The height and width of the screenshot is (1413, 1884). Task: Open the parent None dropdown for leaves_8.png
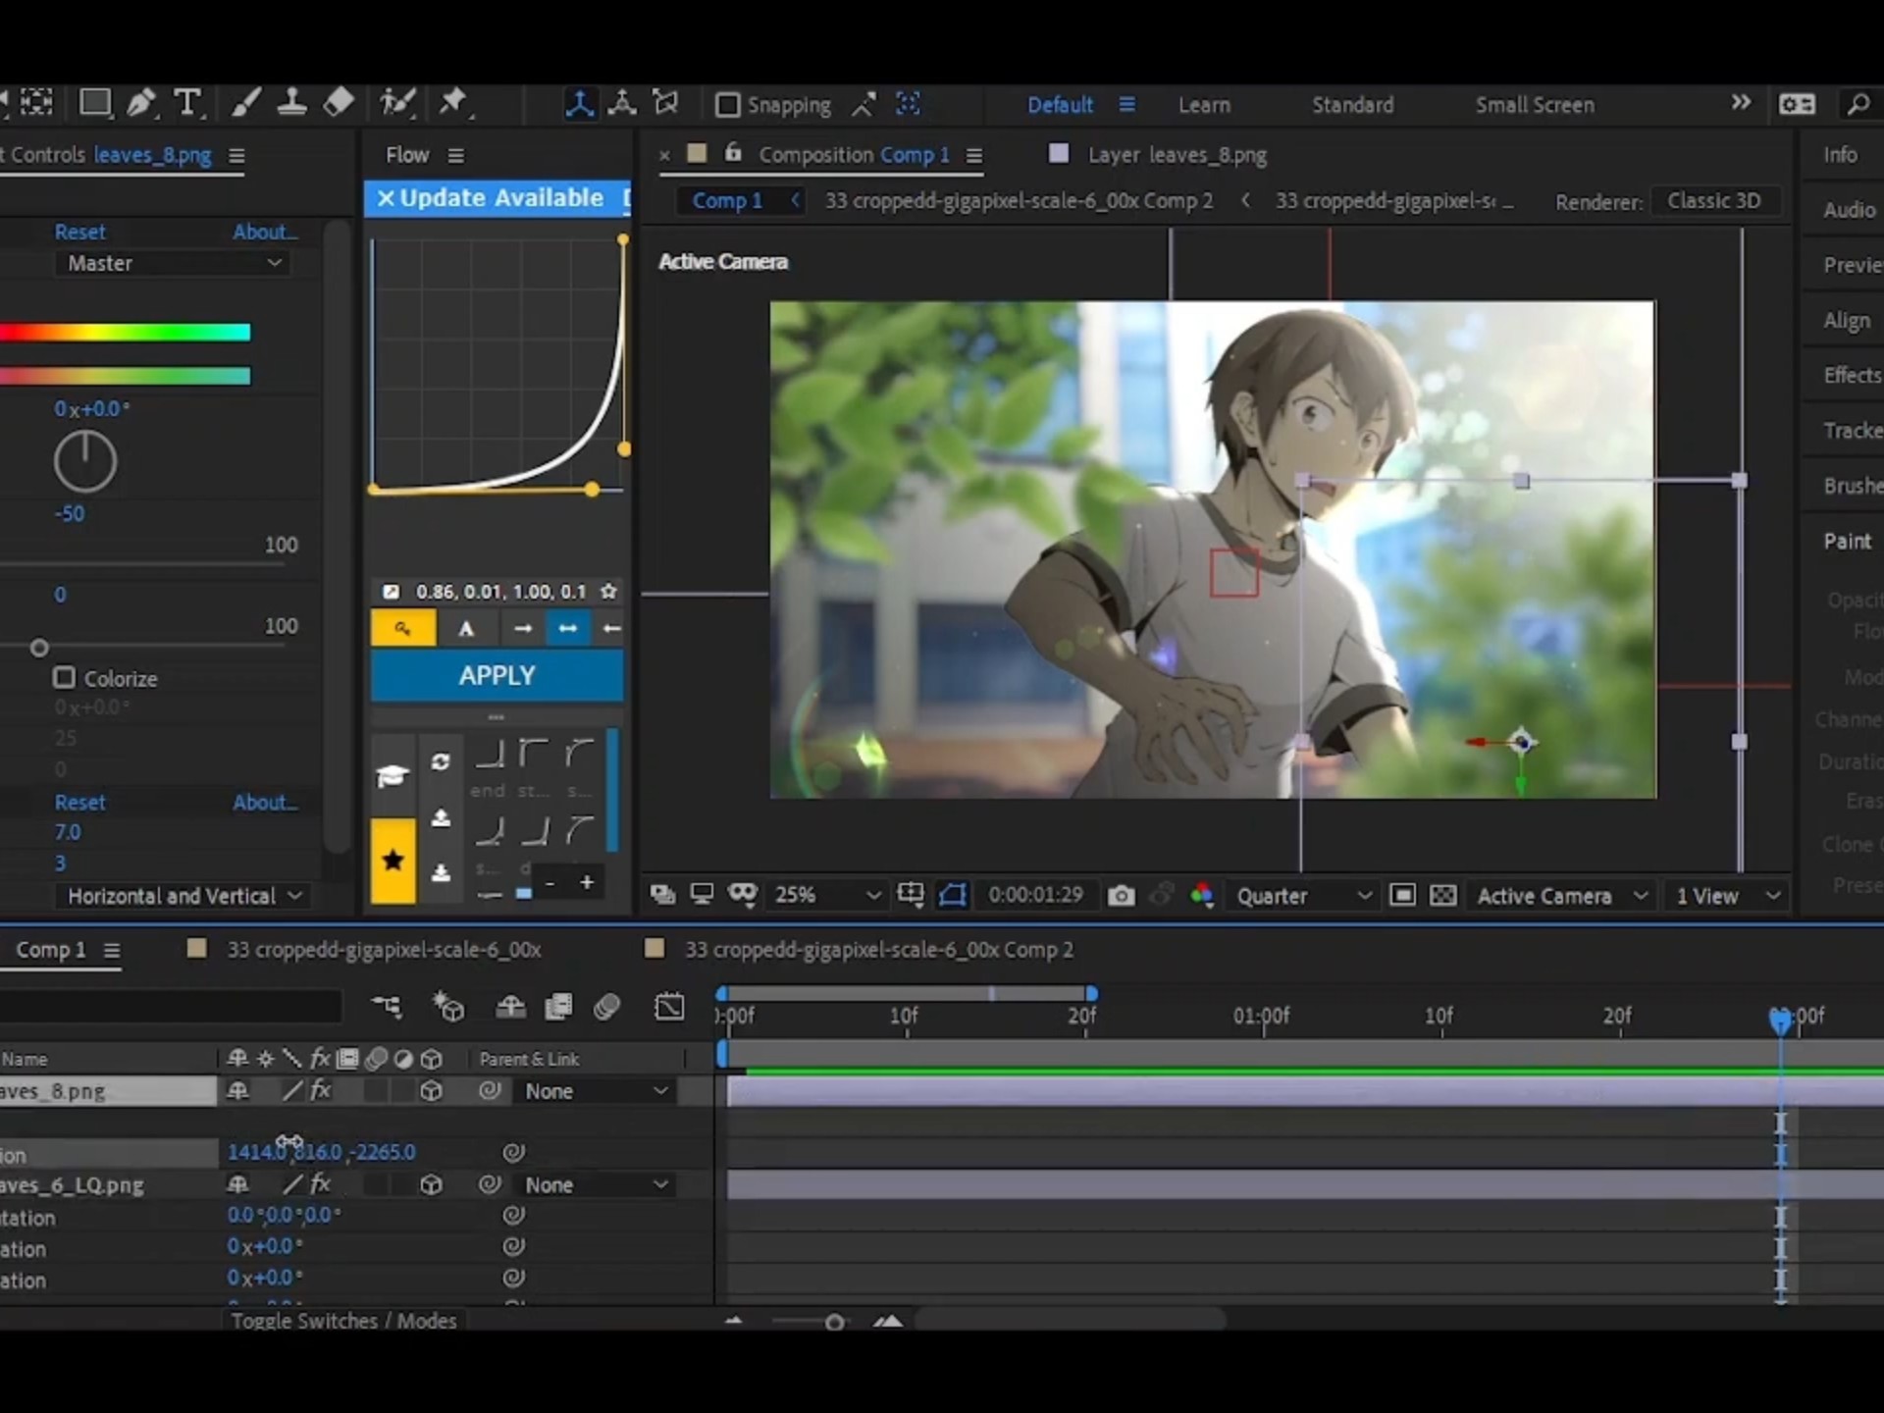tap(595, 1091)
